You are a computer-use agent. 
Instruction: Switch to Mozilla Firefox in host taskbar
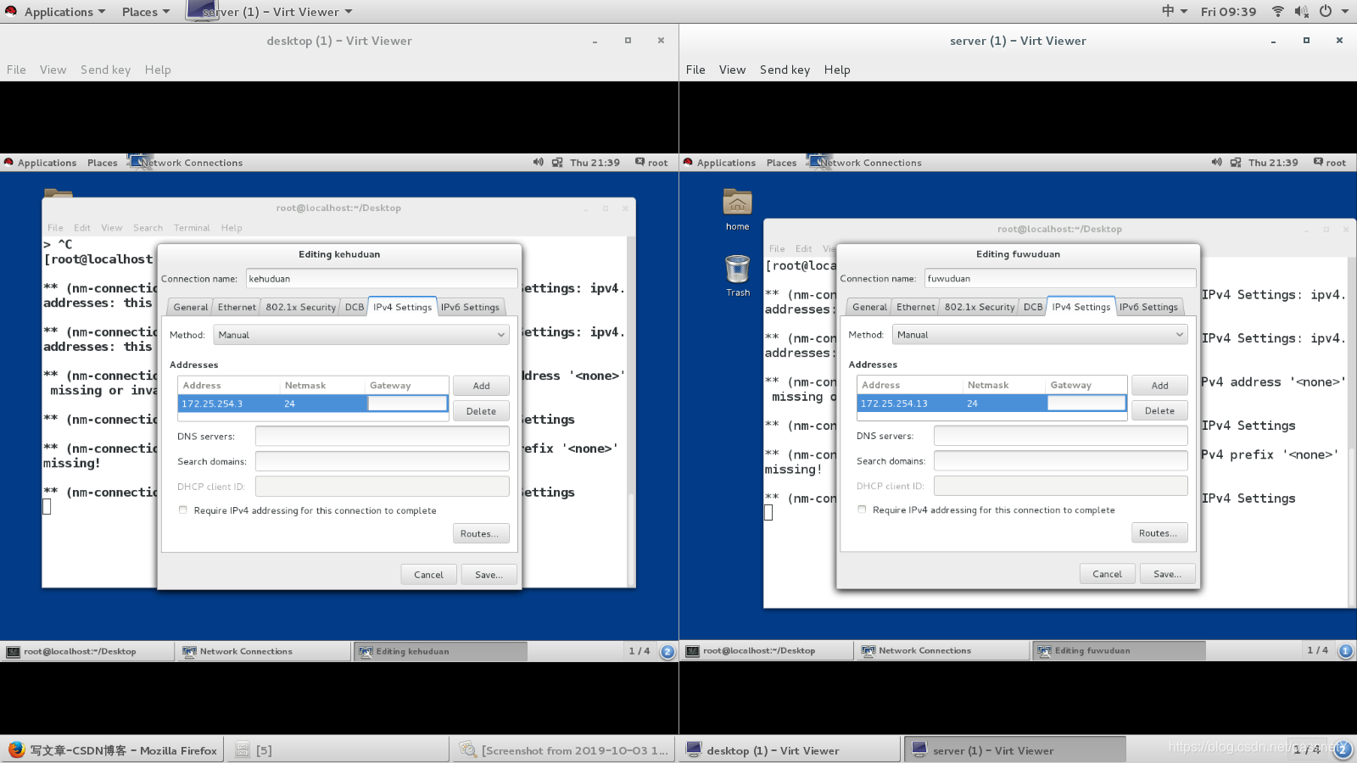point(112,750)
